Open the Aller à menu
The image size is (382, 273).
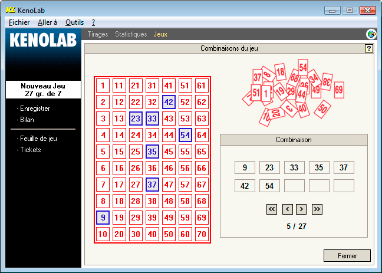(x=47, y=22)
